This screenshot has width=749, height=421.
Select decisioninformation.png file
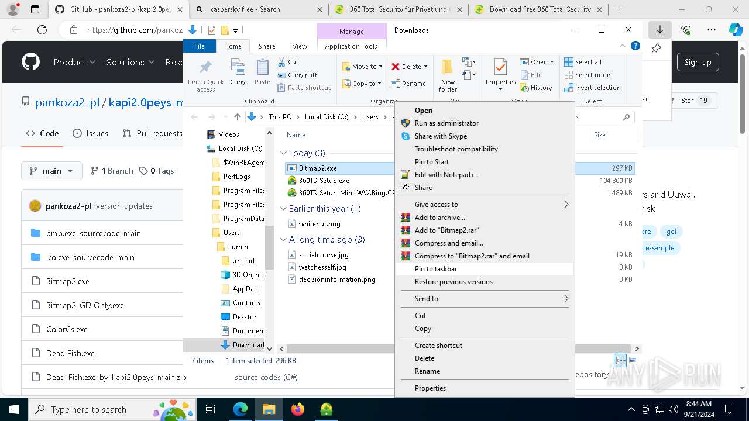coord(336,279)
